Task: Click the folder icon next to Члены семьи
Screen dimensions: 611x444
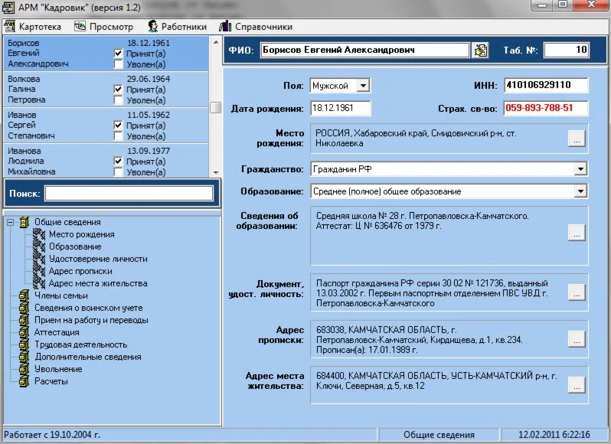Action: pos(24,296)
